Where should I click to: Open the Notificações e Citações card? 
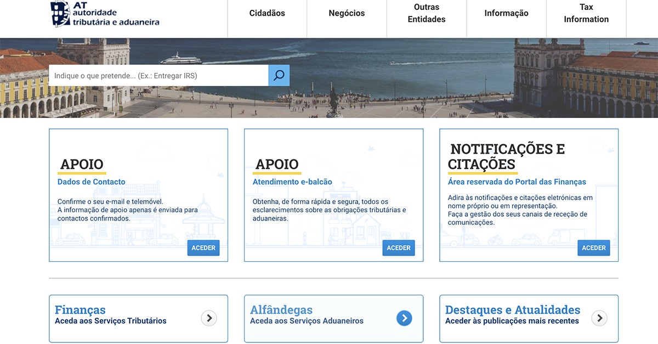528,195
